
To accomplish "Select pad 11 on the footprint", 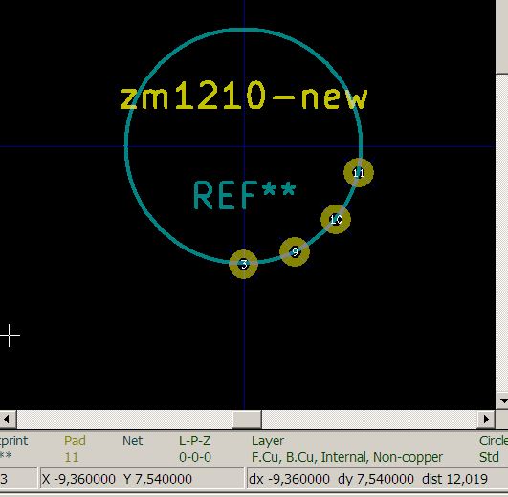I will coord(359,172).
